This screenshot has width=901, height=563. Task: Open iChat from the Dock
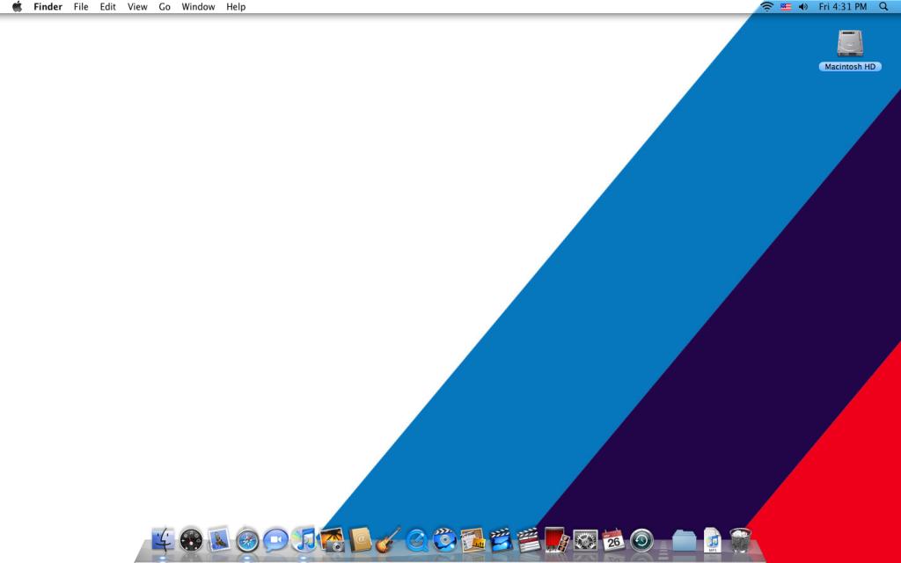275,539
